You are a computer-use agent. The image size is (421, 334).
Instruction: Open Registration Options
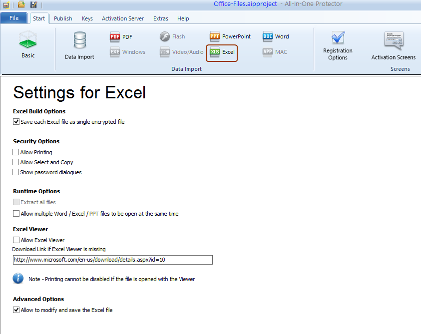[338, 45]
